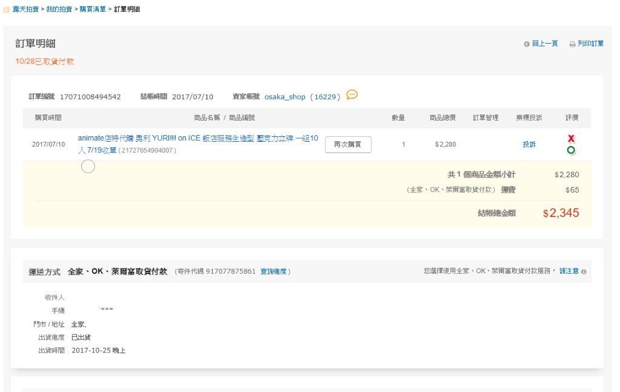Select order number 17071008494542 text
Viewport: 620px width, 392px height.
coord(90,97)
